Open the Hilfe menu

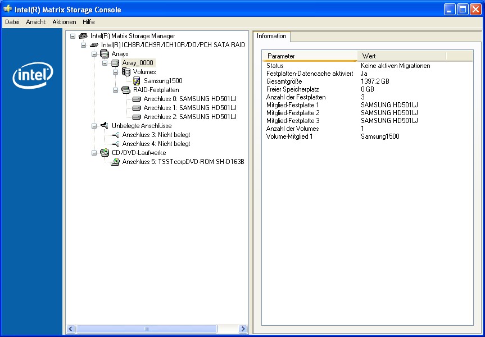coord(88,22)
